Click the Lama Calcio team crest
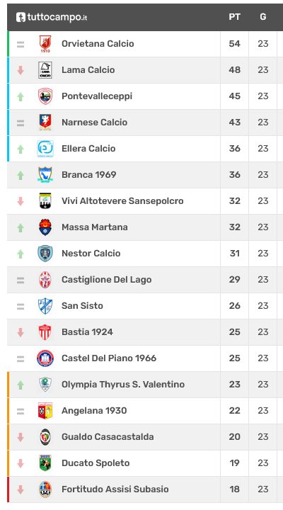Screen dimensions: 283x510 pyautogui.click(x=45, y=70)
